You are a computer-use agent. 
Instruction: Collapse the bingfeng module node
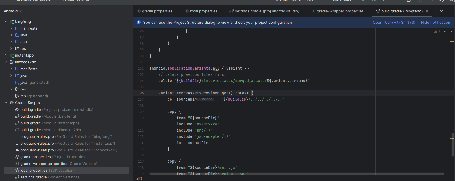click(6, 21)
